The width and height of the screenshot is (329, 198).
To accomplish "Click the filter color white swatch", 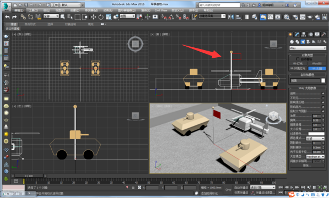I will (316, 134).
